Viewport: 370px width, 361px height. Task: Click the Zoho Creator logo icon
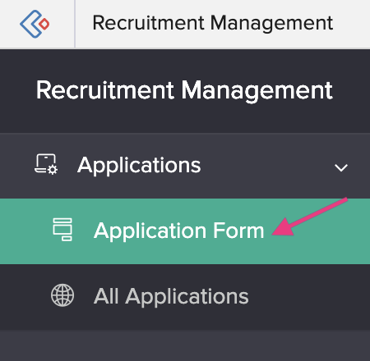click(x=35, y=24)
